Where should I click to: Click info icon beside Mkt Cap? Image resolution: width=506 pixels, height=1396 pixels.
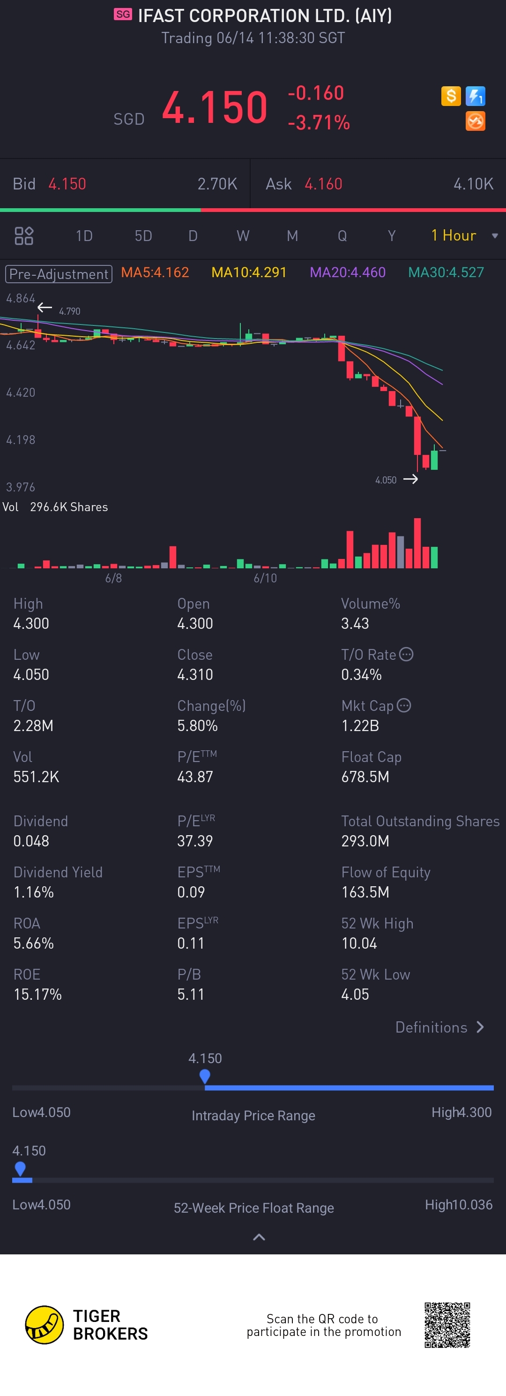(x=404, y=705)
